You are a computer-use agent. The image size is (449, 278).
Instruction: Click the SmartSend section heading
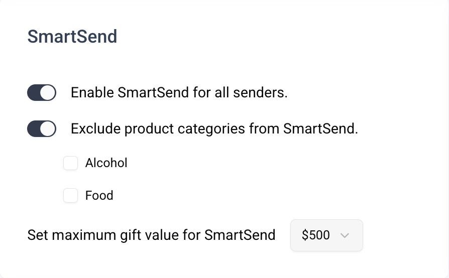click(72, 37)
